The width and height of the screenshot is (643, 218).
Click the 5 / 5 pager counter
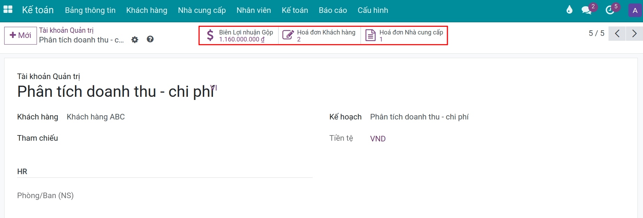[596, 33]
